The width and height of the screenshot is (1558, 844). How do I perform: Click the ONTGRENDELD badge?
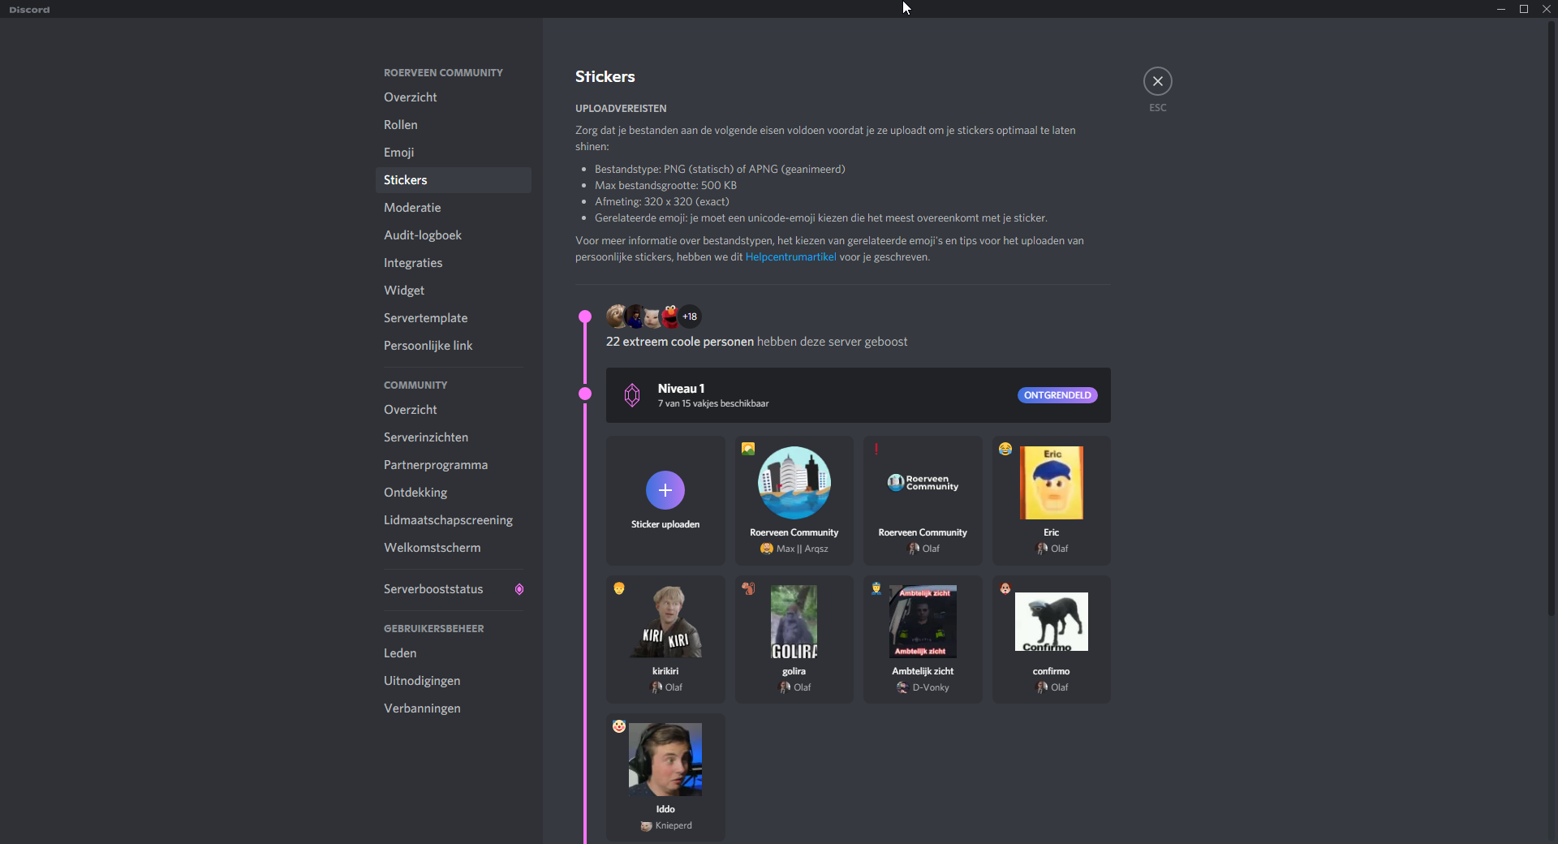coord(1057,395)
